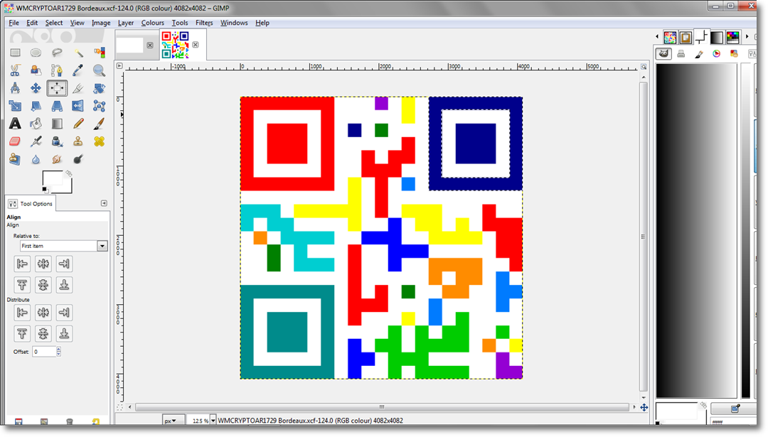The width and height of the screenshot is (768, 437).
Task: Distribute left edges of targets
Action: tap(22, 313)
